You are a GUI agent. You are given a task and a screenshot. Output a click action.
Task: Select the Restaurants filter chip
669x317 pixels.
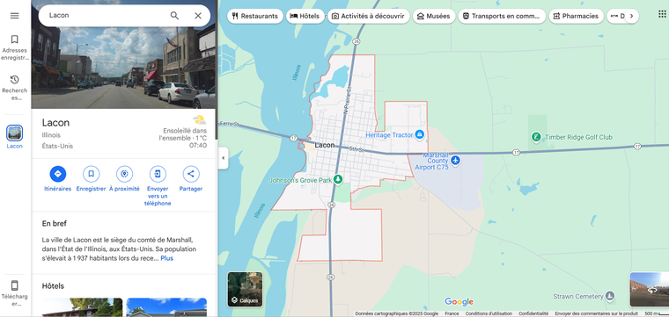click(x=255, y=16)
